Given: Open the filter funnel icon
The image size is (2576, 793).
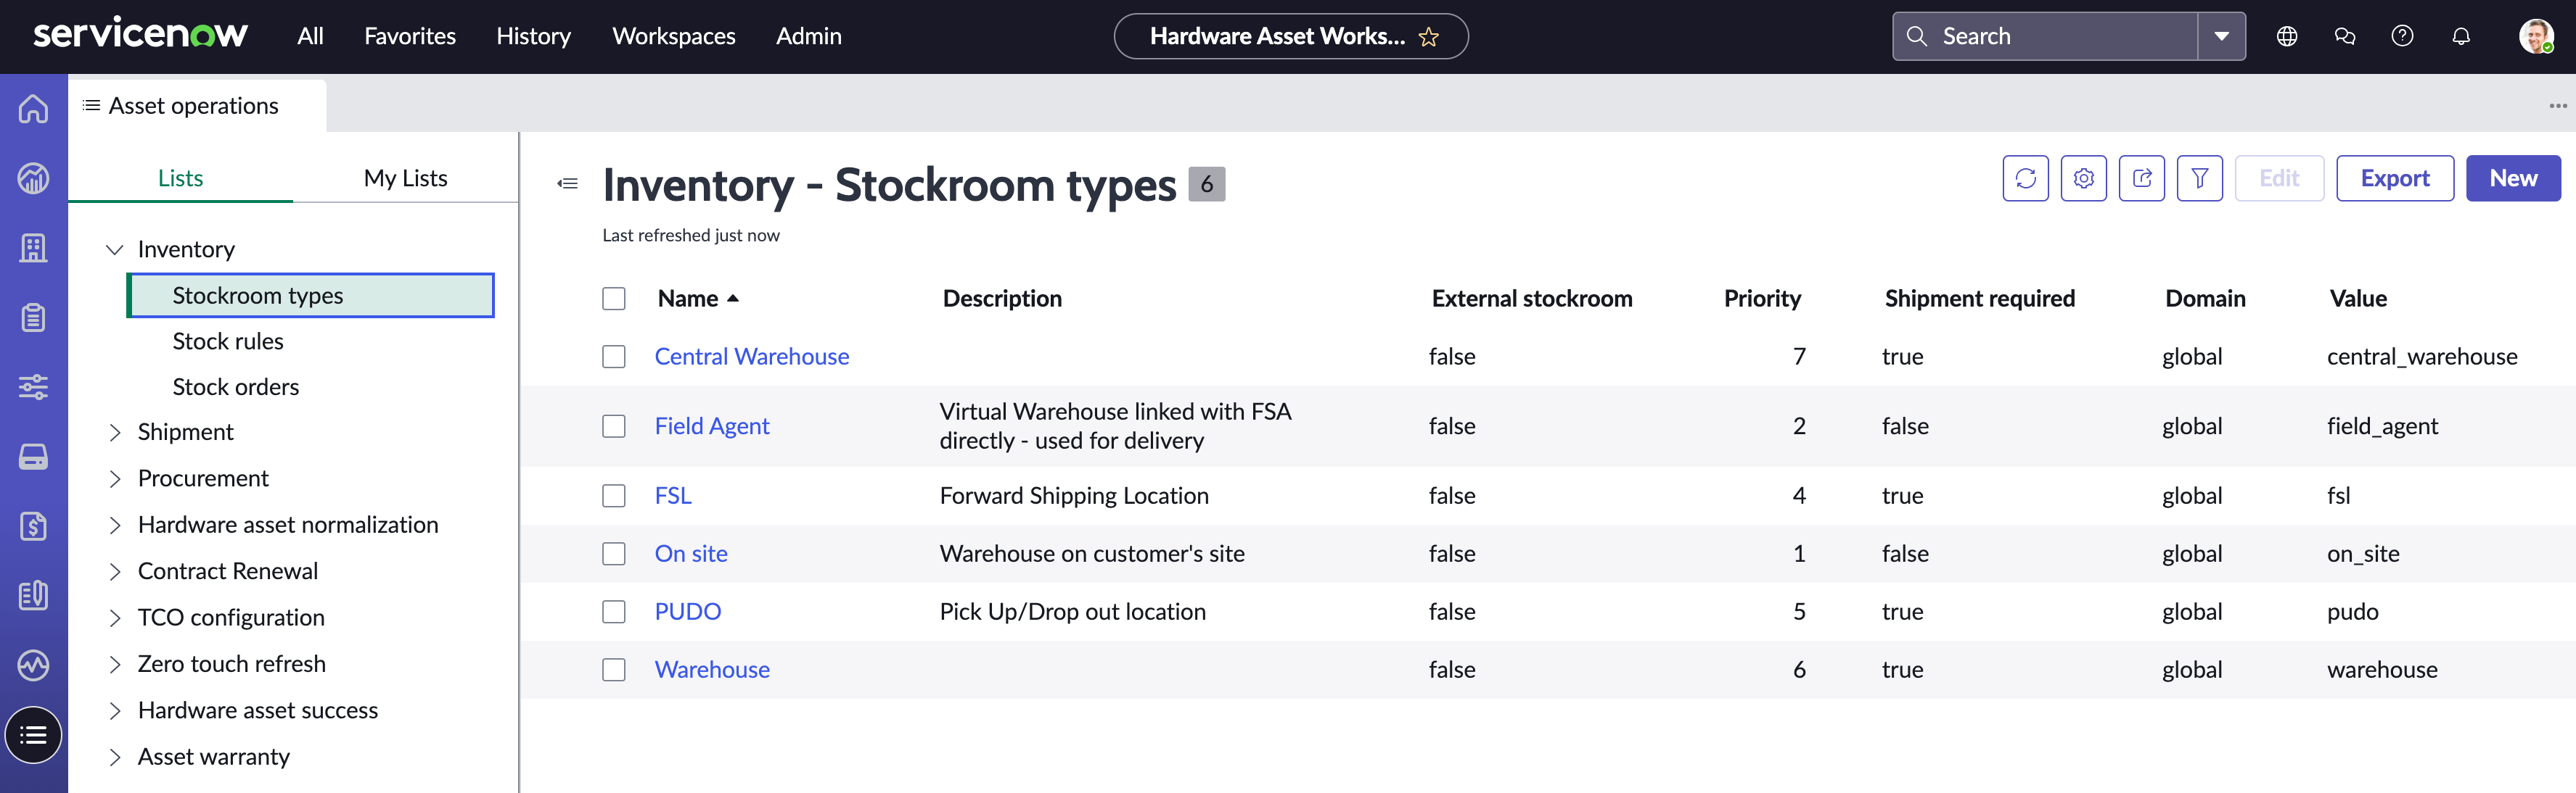Looking at the screenshot, I should (2199, 178).
